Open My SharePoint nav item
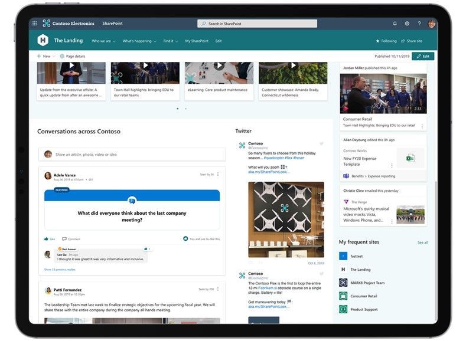 click(x=197, y=41)
